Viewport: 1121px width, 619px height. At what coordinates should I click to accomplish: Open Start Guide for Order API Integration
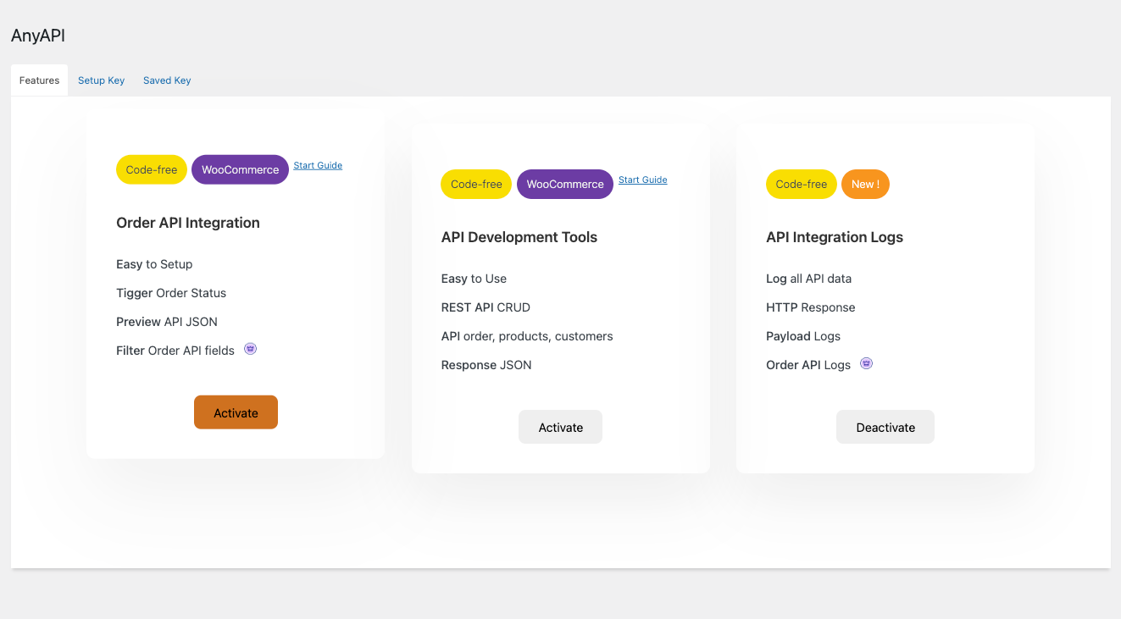click(318, 165)
